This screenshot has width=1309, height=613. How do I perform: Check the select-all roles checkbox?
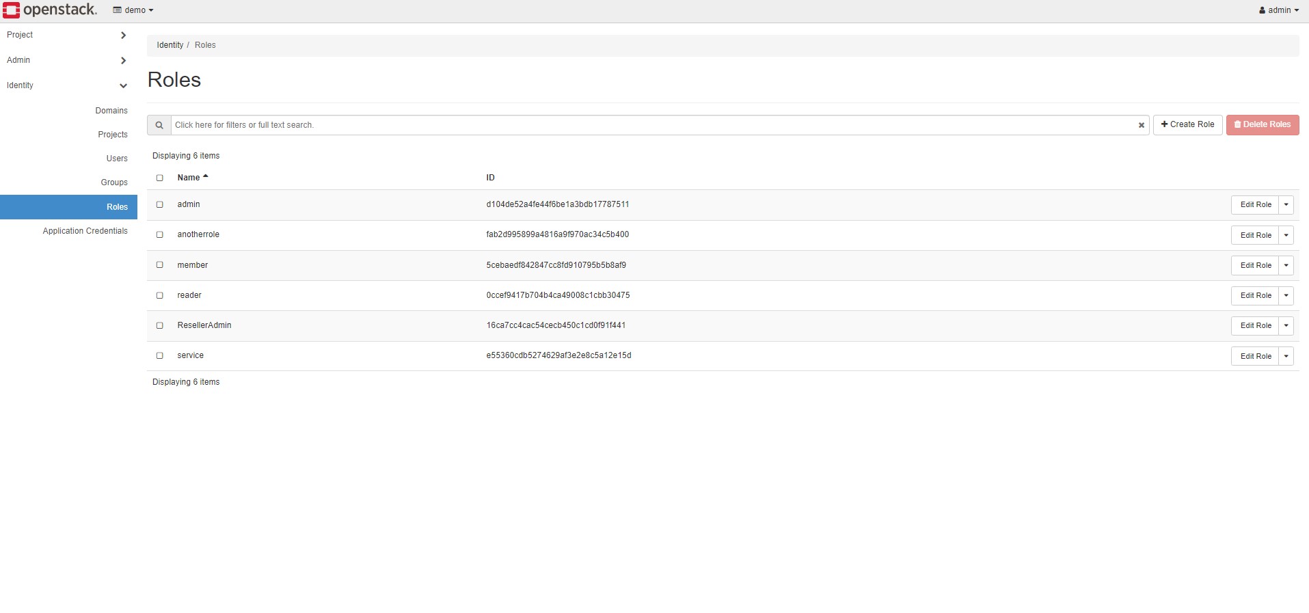[x=160, y=178]
